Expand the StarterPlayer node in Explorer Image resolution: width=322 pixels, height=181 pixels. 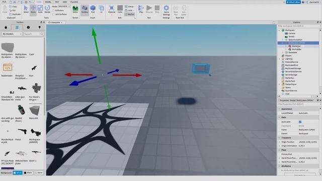(x=279, y=84)
